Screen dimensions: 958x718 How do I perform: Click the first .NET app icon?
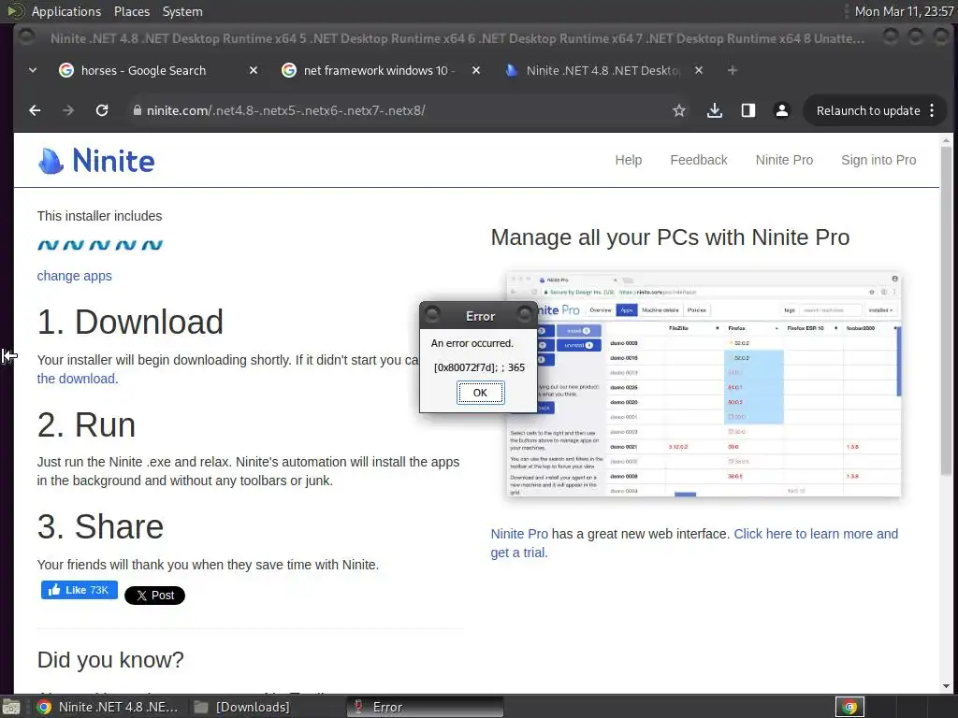[x=48, y=245]
